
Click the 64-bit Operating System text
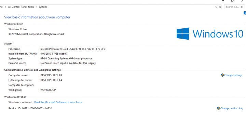66,58
